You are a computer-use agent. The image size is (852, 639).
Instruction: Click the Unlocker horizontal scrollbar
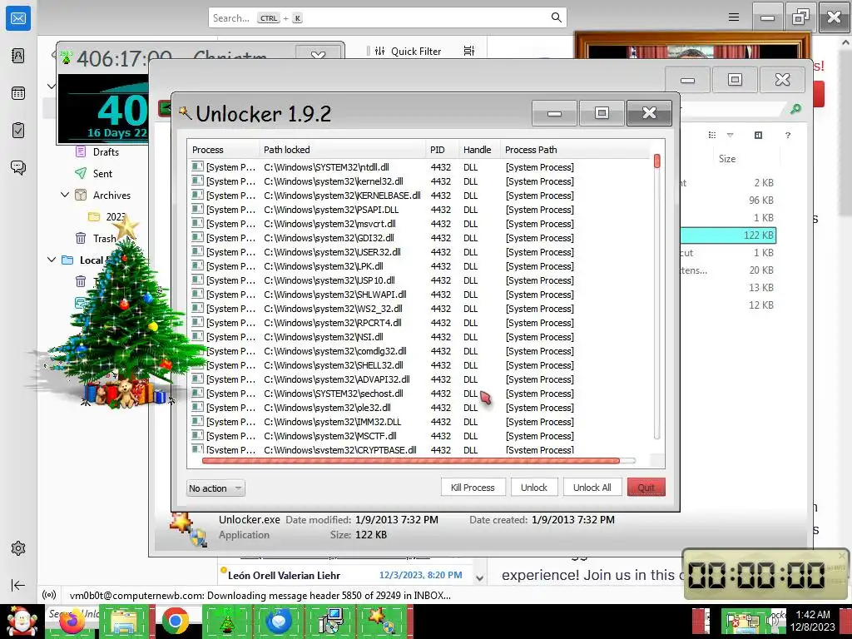(410, 461)
